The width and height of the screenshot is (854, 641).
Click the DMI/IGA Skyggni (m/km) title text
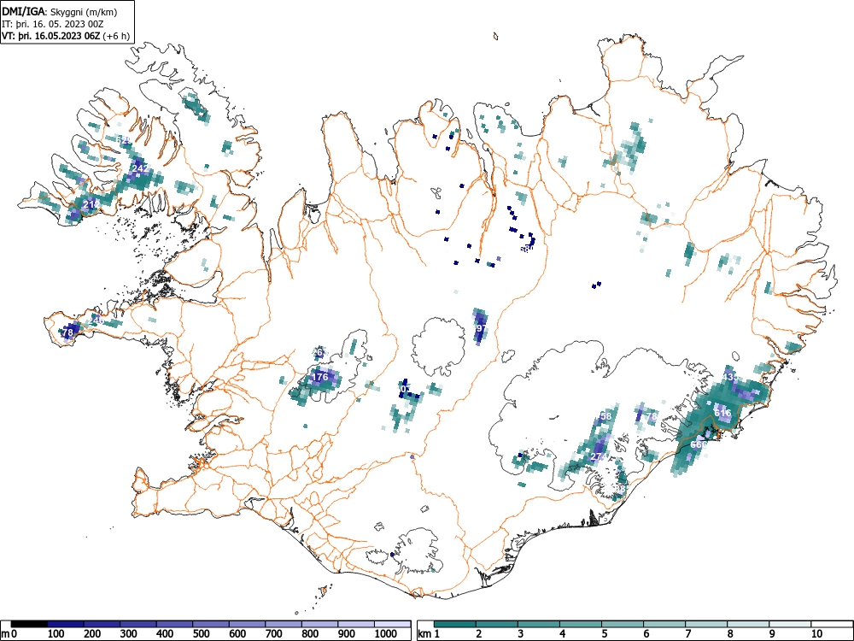pyautogui.click(x=60, y=11)
